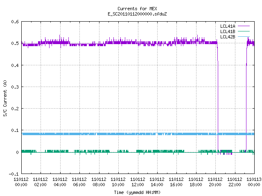Click the 110112 08:00 x-axis tick label

[99, 182]
